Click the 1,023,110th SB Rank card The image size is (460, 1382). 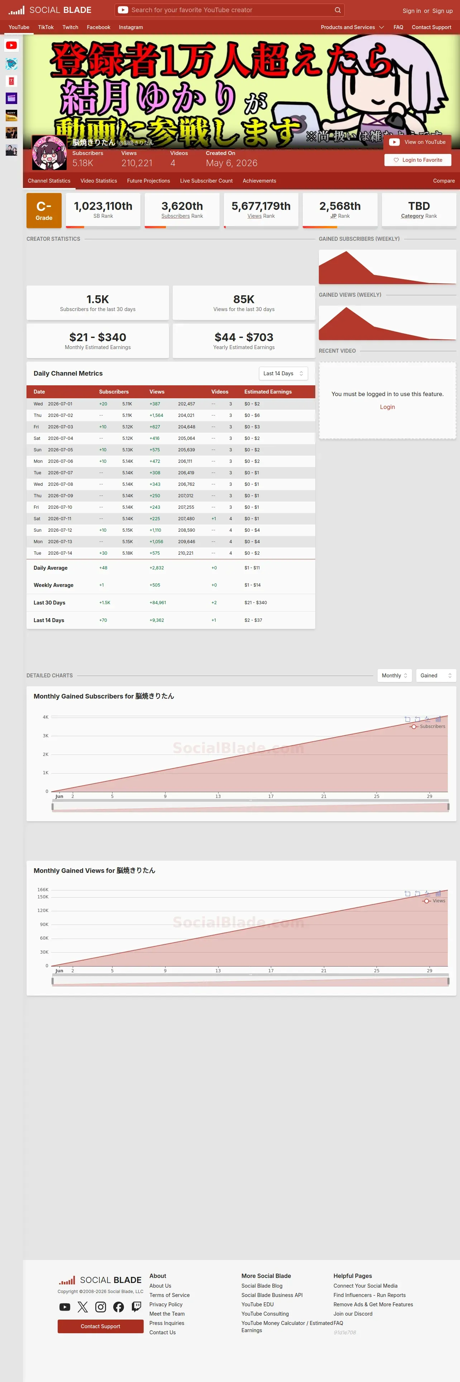(103, 210)
